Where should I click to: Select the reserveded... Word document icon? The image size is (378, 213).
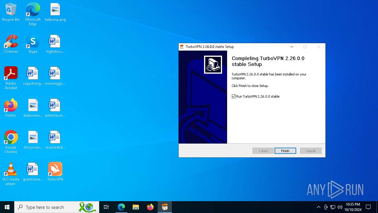coord(55,140)
